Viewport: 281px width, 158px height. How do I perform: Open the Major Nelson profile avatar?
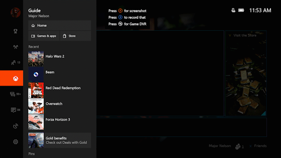point(16,13)
